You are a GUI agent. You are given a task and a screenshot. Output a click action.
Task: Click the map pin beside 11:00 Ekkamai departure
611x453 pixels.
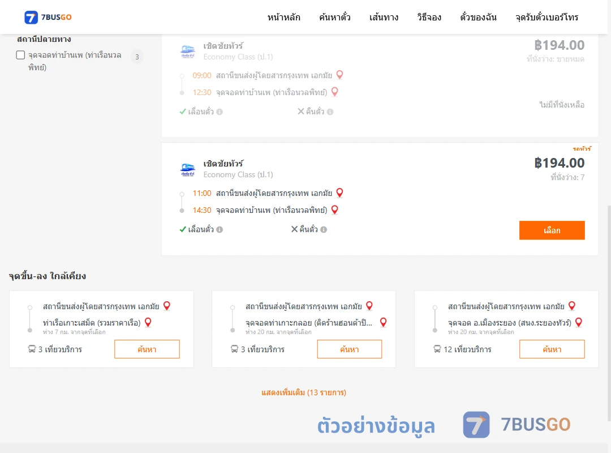point(339,193)
